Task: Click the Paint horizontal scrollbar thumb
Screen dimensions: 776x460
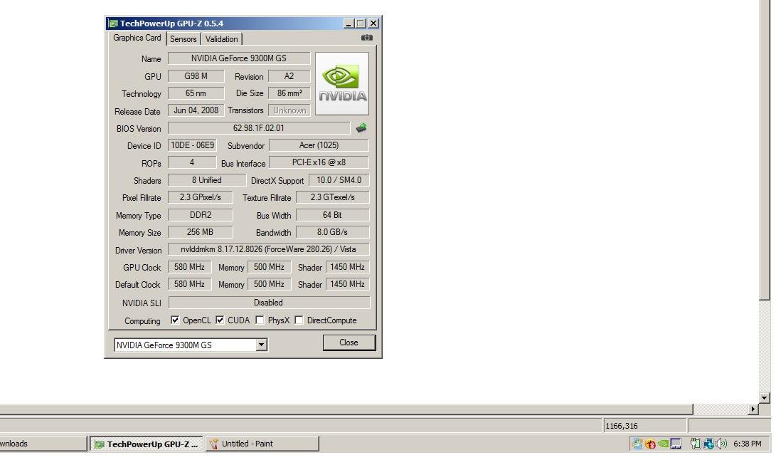Action: pyautogui.click(x=346, y=409)
